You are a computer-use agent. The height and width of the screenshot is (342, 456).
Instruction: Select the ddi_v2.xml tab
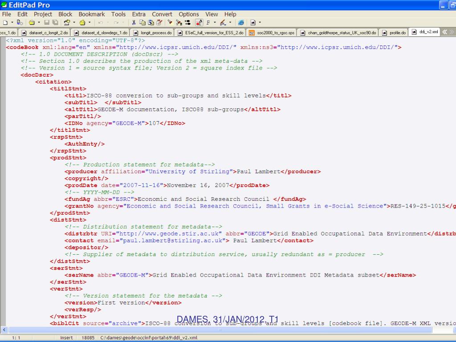click(424, 32)
